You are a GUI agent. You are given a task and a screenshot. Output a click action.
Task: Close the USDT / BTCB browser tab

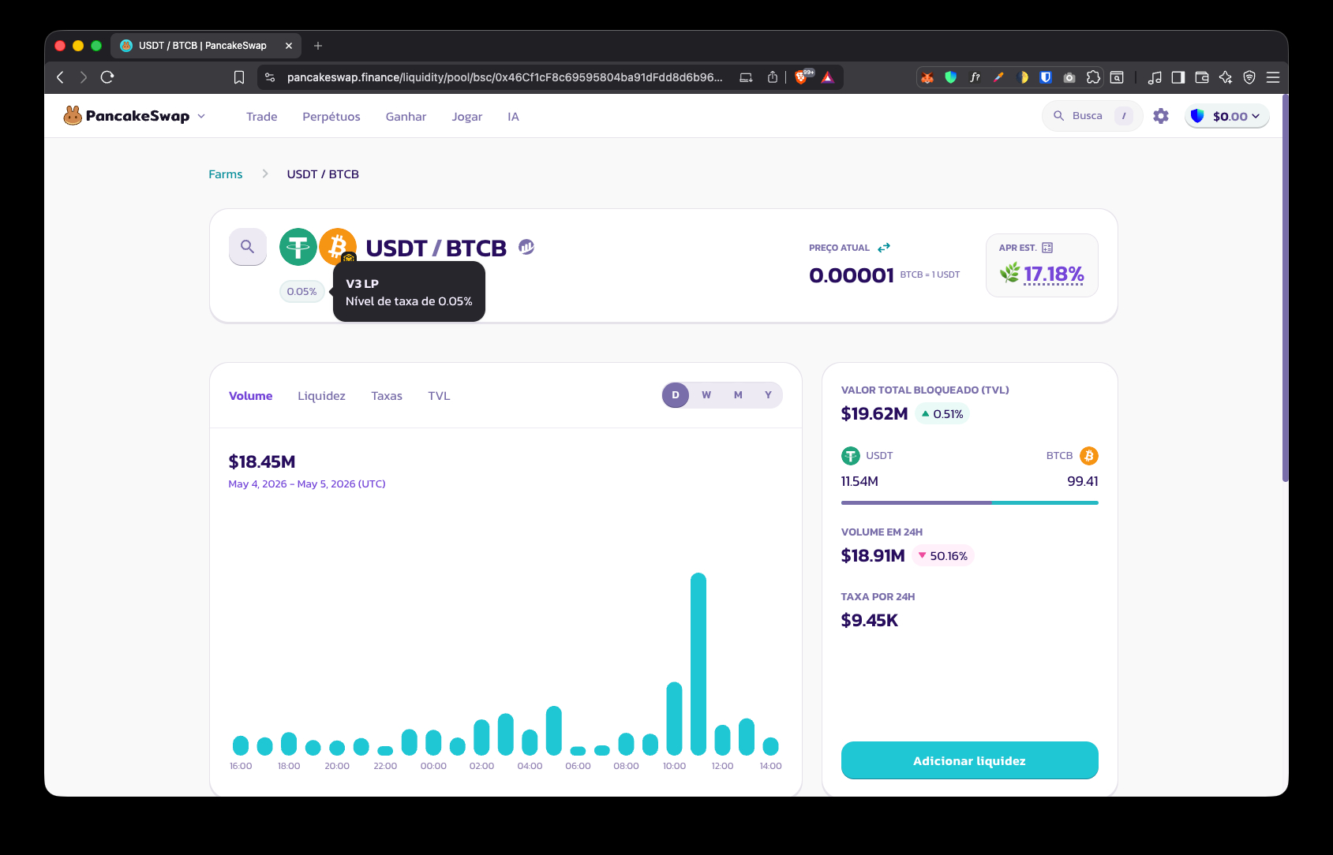click(289, 46)
